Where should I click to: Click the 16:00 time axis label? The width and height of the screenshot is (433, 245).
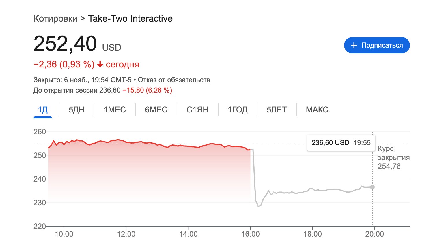(250, 234)
